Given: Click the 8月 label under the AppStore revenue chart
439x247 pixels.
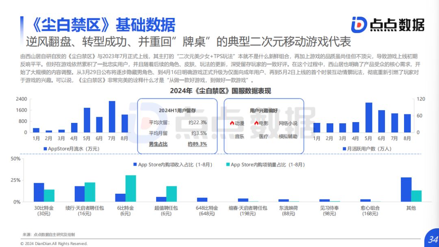Looking at the screenshot, I should tap(124, 138).
